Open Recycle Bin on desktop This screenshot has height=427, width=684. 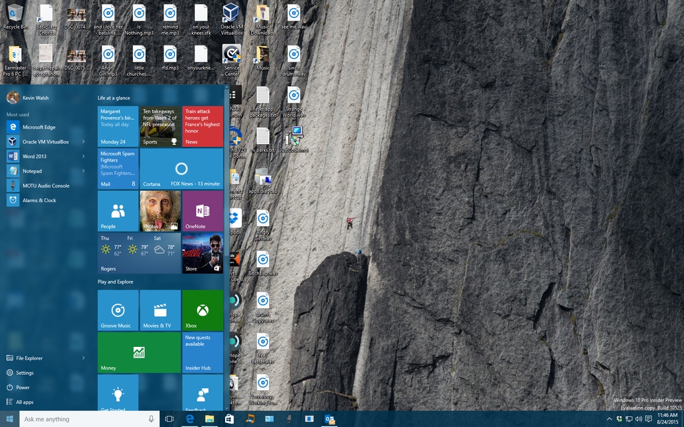tap(15, 16)
